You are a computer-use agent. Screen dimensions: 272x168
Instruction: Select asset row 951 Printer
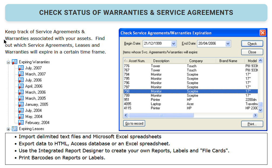click(x=191, y=100)
